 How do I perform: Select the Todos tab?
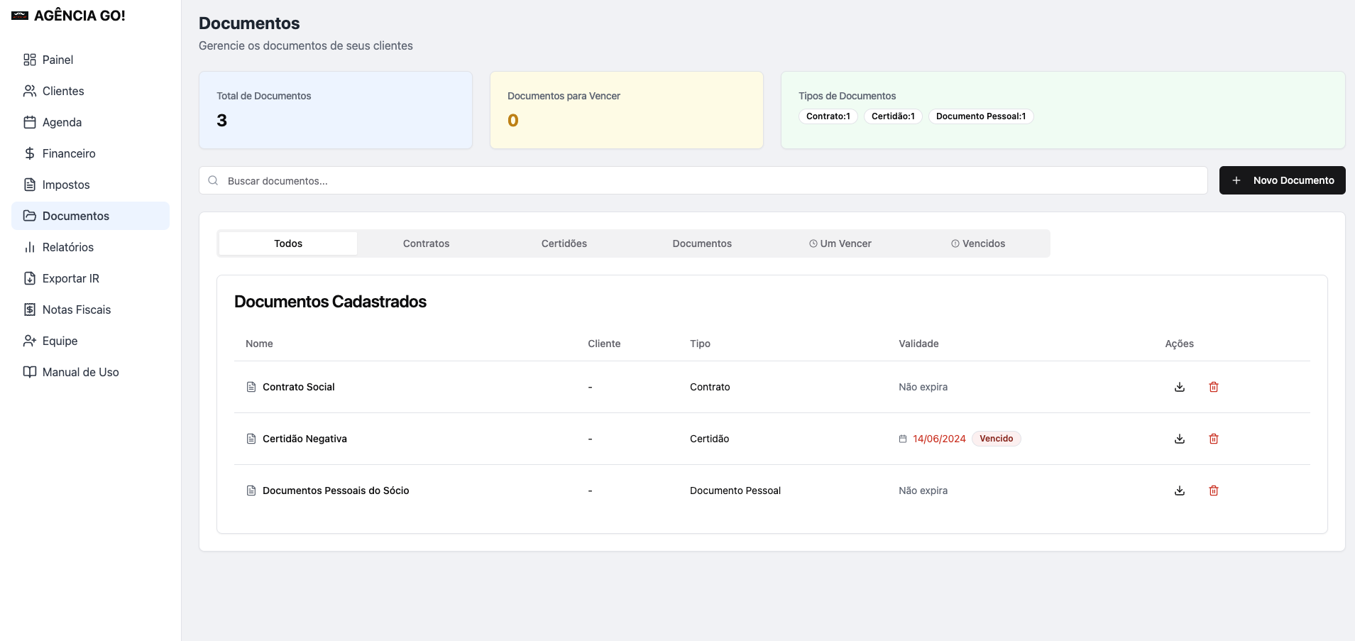point(288,243)
